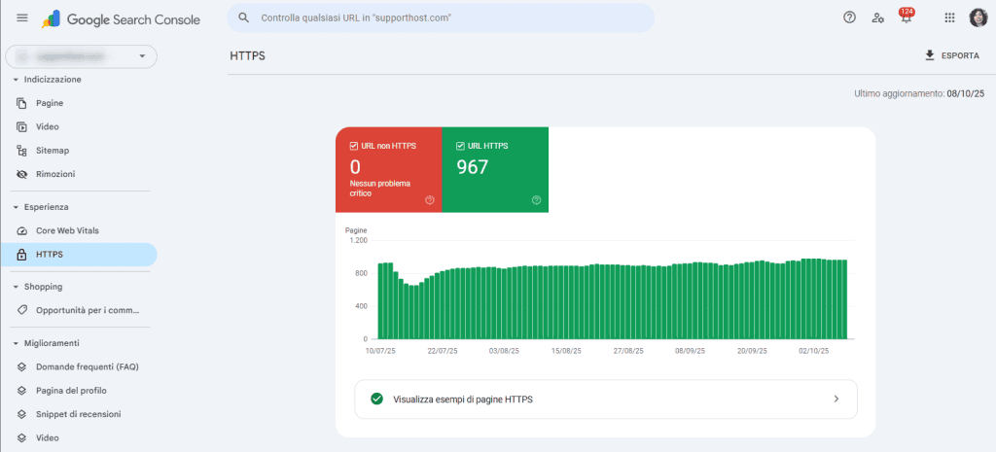Click the green checkmark icon

tap(376, 399)
